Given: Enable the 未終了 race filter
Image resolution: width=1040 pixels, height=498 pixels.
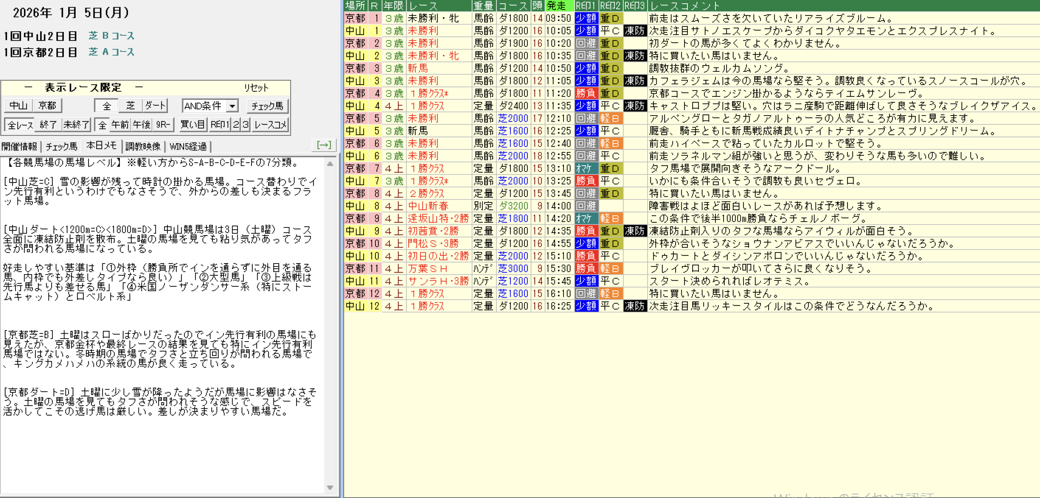Looking at the screenshot, I should (x=76, y=124).
